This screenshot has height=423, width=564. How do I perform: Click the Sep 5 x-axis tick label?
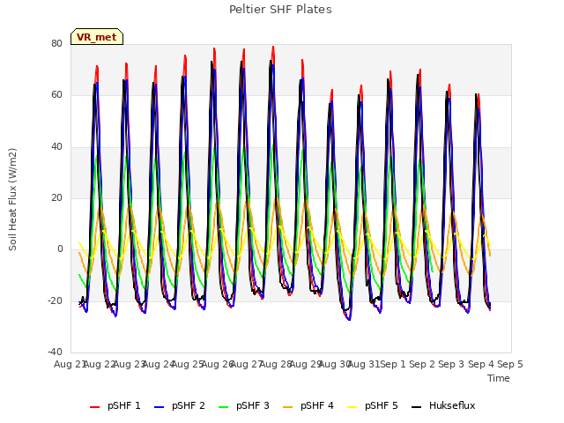pyautogui.click(x=510, y=364)
